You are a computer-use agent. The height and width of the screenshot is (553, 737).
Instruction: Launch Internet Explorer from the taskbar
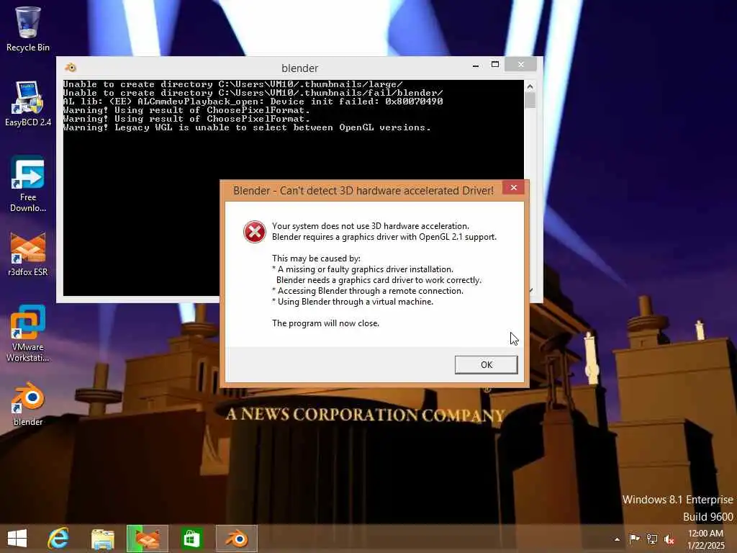click(x=59, y=539)
